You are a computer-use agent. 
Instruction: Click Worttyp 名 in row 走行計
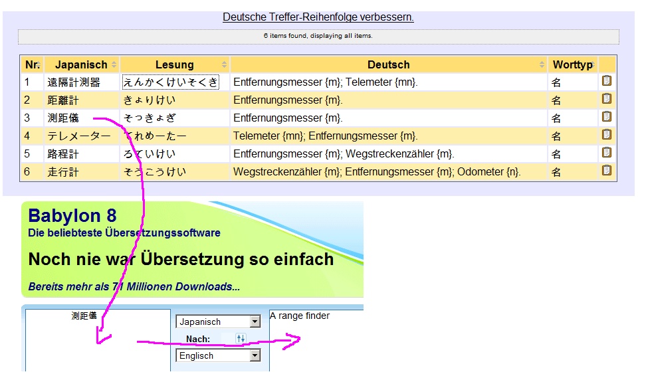pyautogui.click(x=556, y=172)
